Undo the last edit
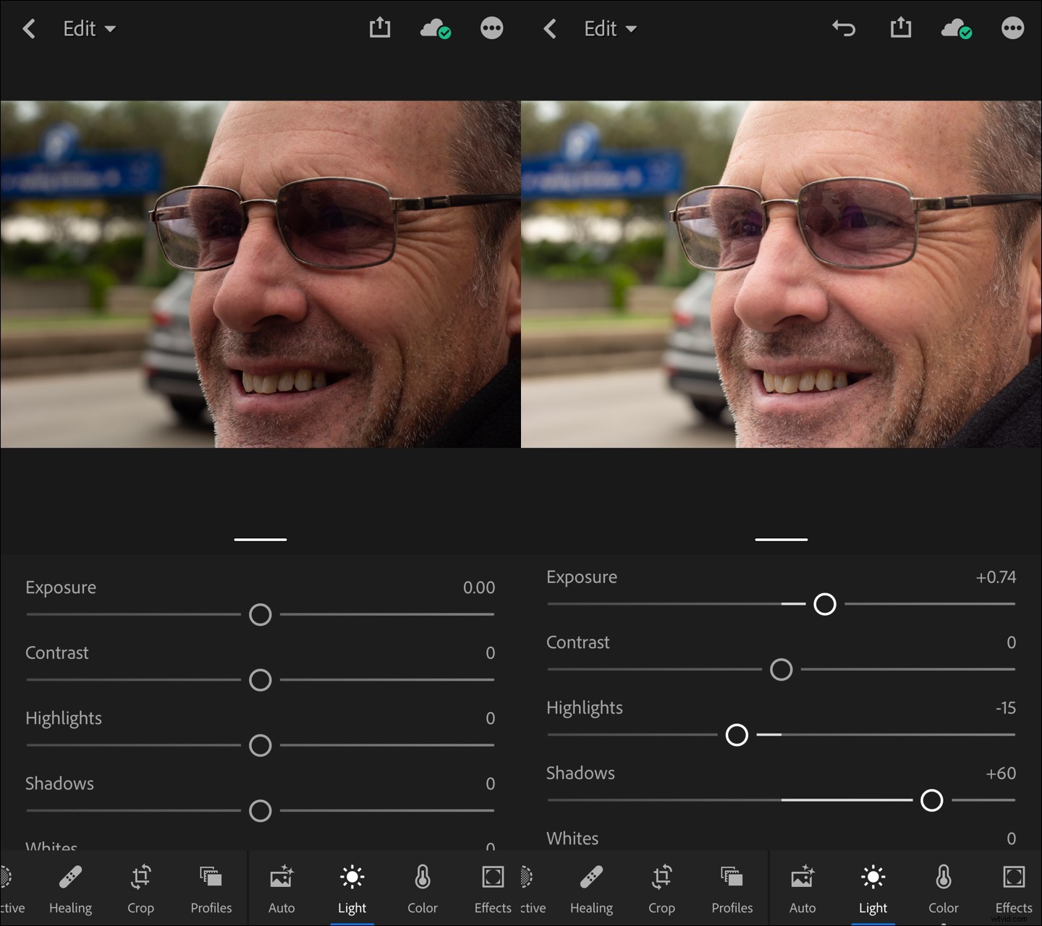 (x=844, y=28)
